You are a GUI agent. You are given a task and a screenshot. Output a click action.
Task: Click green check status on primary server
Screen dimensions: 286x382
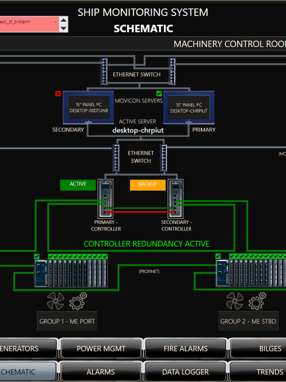coord(159,94)
